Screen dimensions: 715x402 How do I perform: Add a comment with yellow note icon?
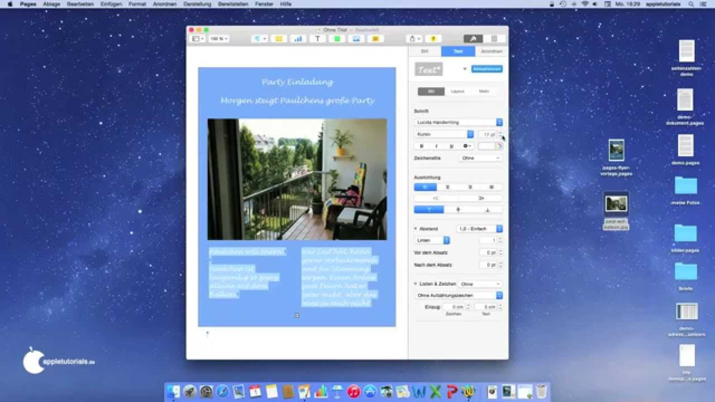[375, 39]
